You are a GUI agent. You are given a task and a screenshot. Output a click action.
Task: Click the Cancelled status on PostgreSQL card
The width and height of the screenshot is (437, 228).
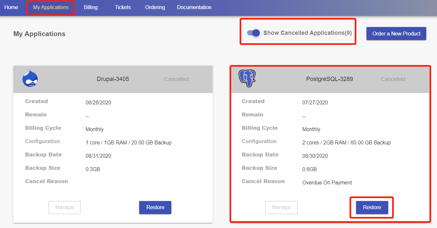(393, 79)
